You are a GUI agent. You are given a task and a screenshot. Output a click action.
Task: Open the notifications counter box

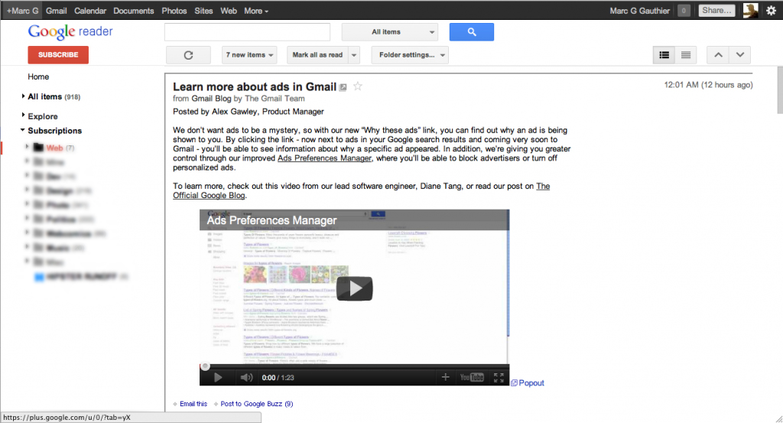click(x=684, y=11)
